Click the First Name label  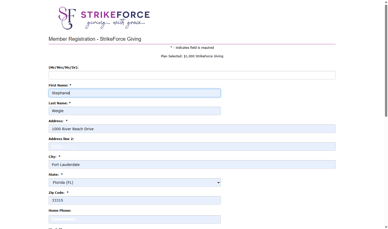click(x=58, y=85)
